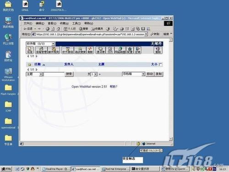Viewport: 229px width, 172px height.
Task: Click the advanced search (高级搜索) icon
Action: (x=80, y=50)
